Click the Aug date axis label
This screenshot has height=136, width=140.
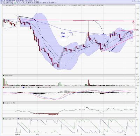coord(103,134)
